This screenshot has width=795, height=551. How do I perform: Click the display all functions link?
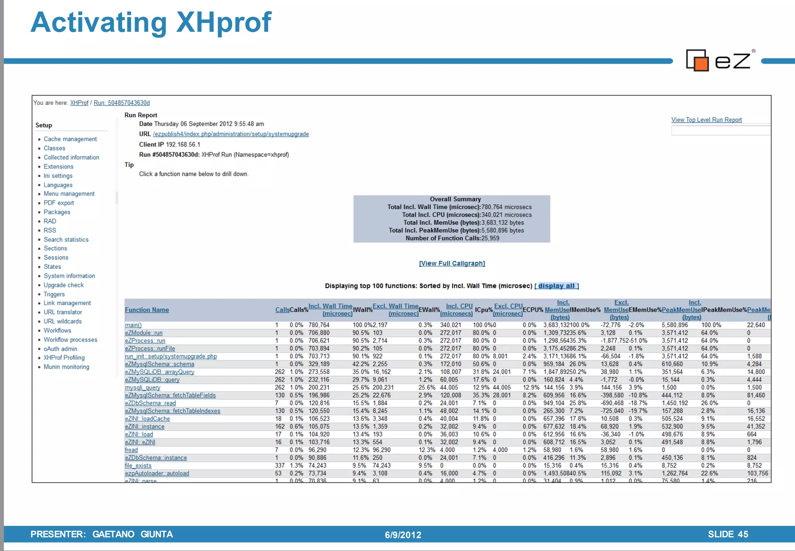[556, 286]
